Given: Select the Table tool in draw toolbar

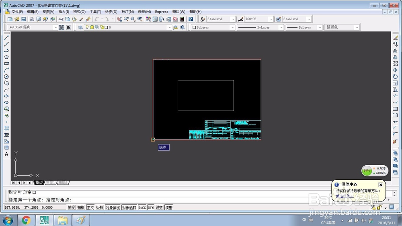Looking at the screenshot, I should coord(6,148).
